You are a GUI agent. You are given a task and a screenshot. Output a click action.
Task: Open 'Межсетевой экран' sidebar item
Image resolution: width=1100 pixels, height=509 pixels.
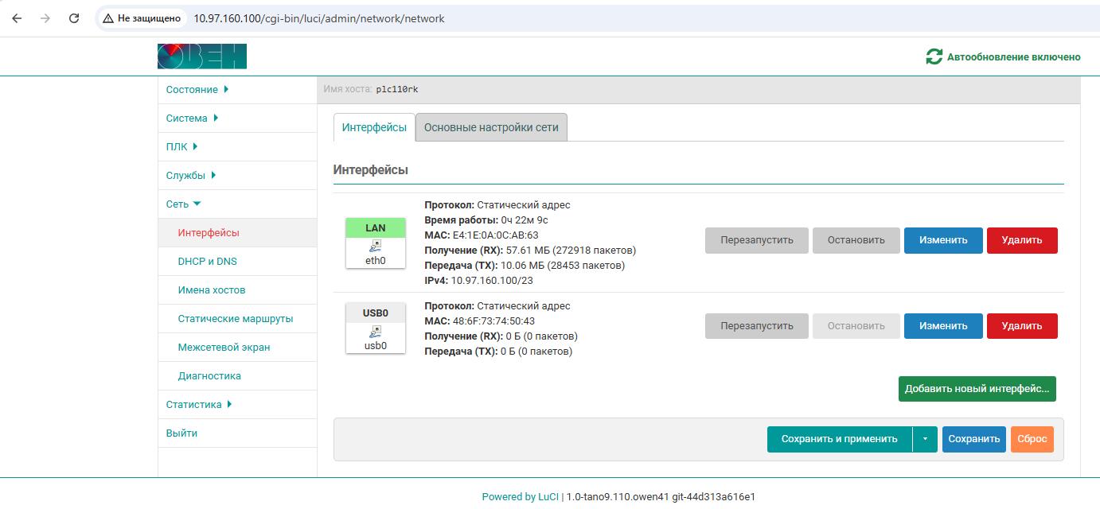pyautogui.click(x=224, y=348)
